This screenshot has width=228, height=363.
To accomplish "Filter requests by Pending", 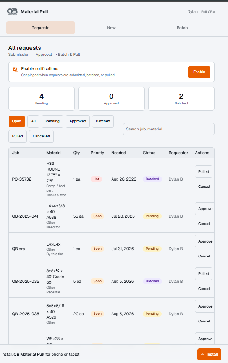I will (52, 121).
